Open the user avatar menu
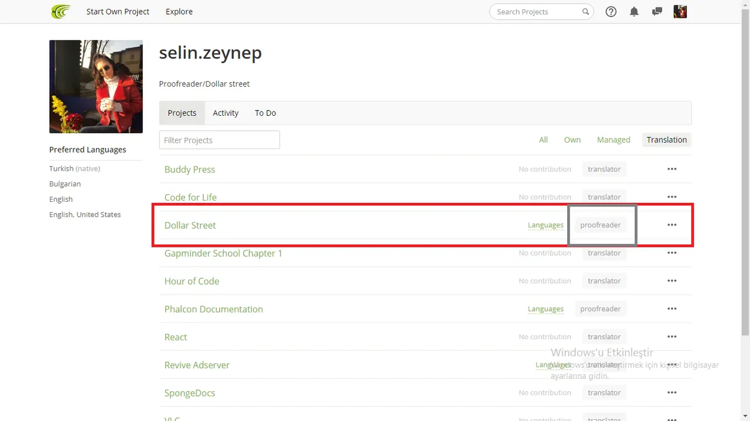This screenshot has height=421, width=750. click(680, 12)
